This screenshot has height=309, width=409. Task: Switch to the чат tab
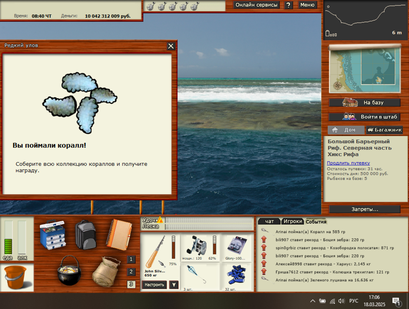click(269, 221)
